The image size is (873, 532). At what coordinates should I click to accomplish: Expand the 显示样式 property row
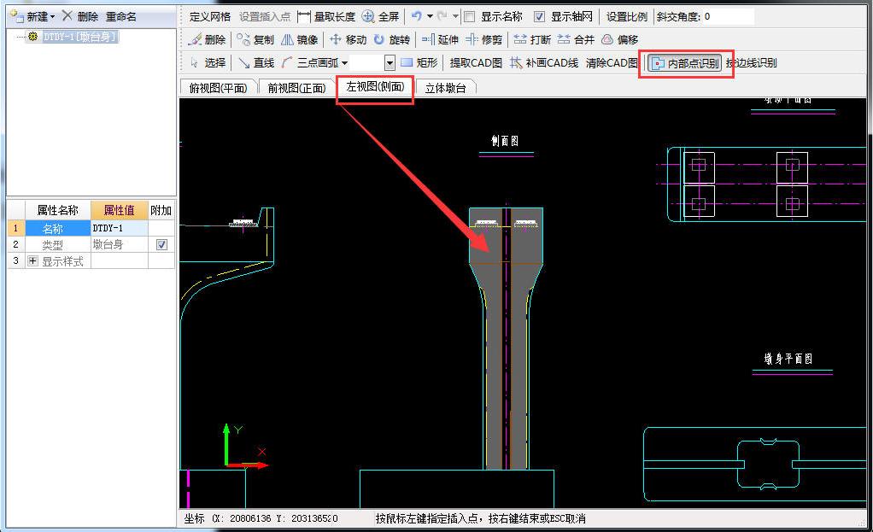[x=33, y=261]
